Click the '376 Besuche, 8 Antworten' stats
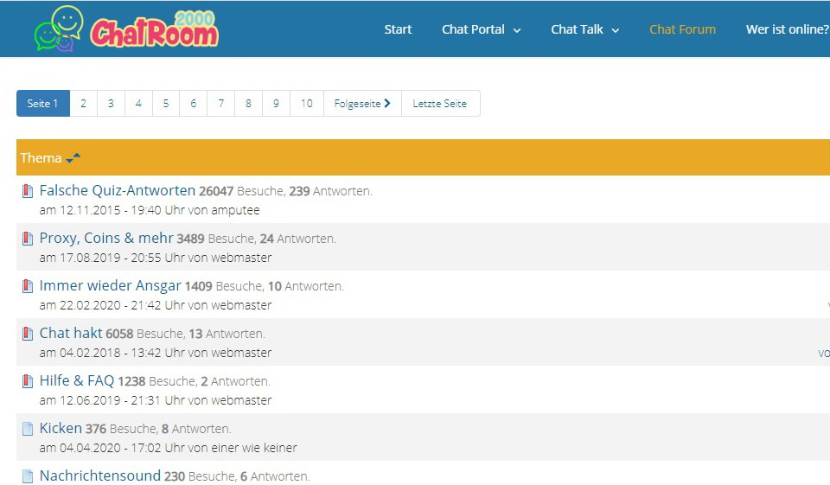Screen dimensions: 830x485 [158, 429]
